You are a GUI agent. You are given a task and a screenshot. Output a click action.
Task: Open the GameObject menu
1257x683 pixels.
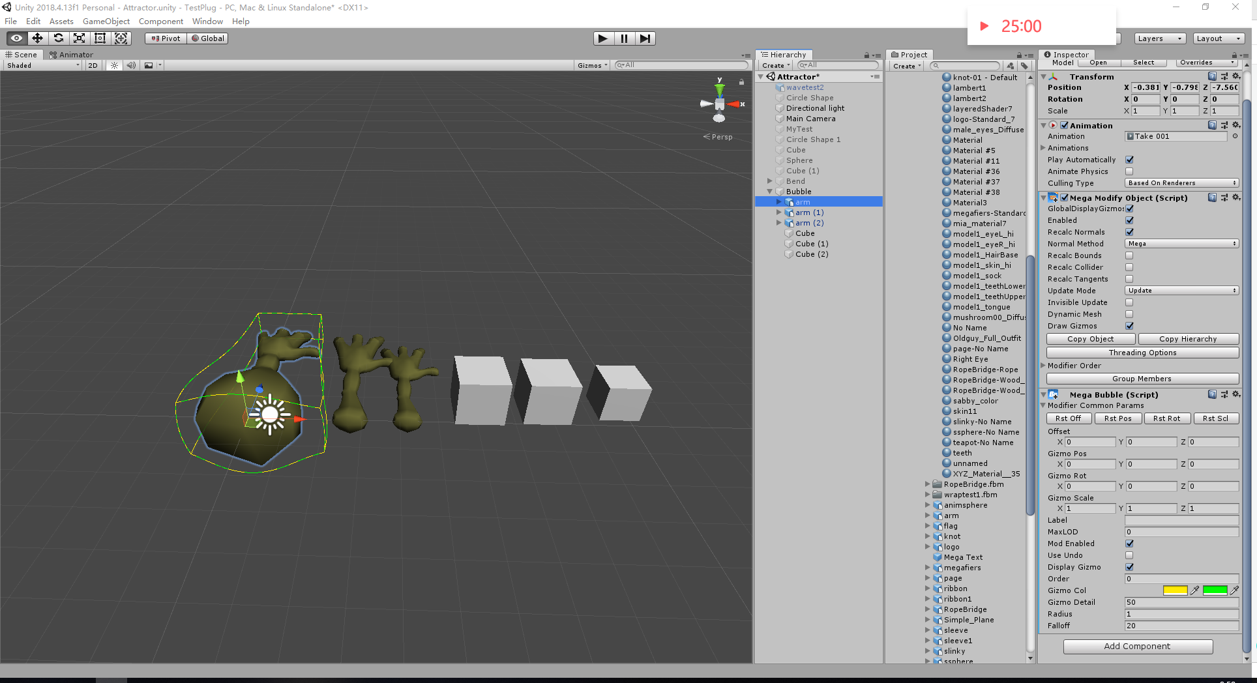[106, 21]
